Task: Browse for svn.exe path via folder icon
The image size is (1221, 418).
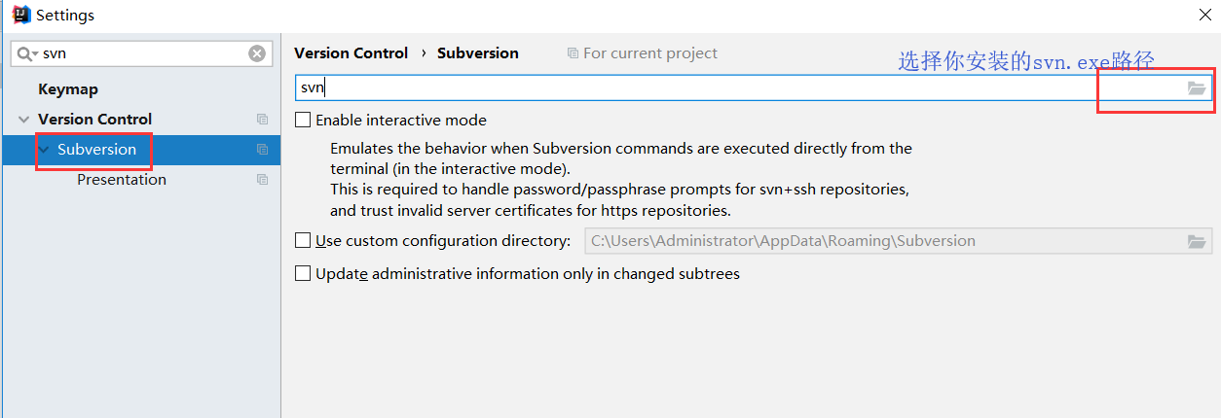Action: [x=1197, y=87]
